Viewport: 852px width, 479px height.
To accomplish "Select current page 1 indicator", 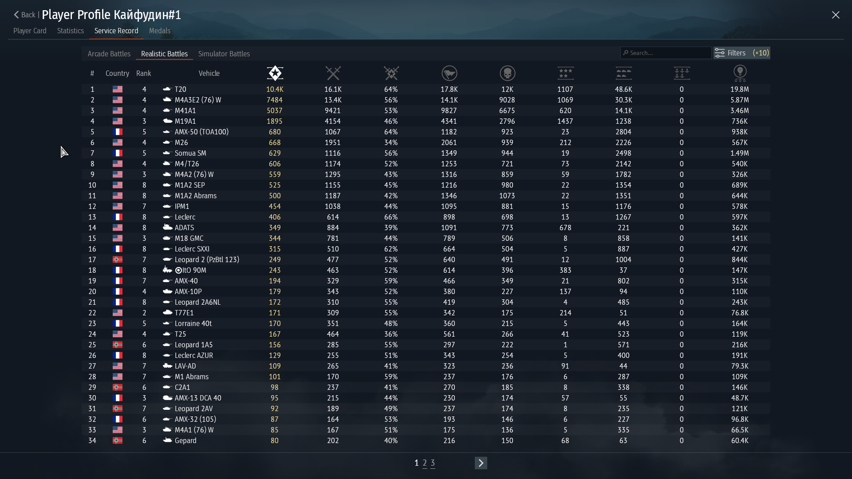I will [x=417, y=463].
